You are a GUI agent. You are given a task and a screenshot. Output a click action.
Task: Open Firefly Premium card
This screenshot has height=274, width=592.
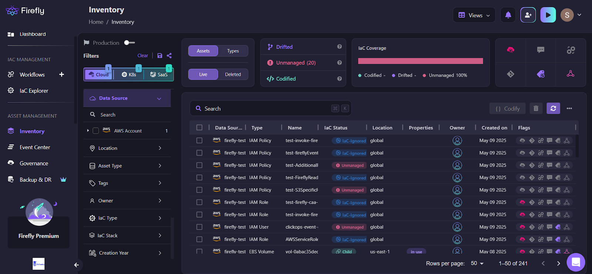click(x=38, y=232)
